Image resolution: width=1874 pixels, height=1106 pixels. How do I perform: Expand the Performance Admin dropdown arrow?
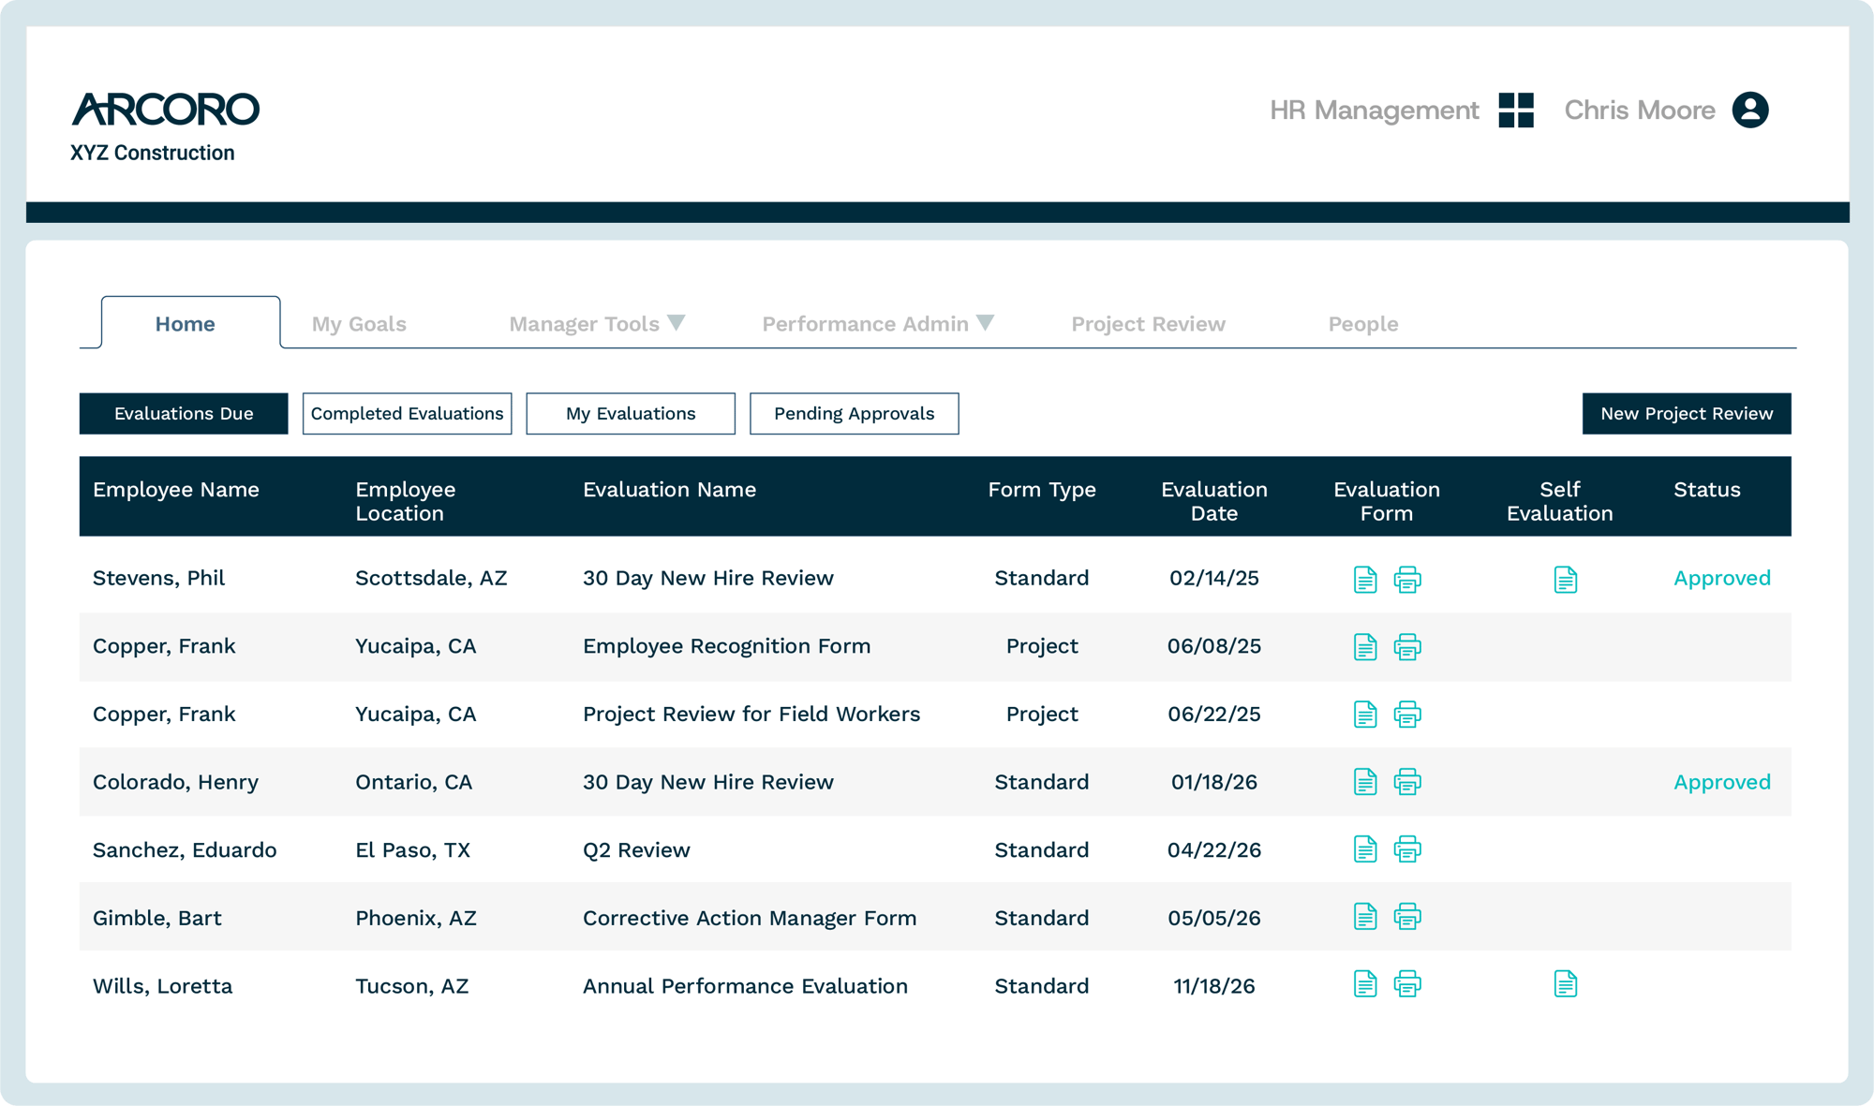pyautogui.click(x=985, y=323)
